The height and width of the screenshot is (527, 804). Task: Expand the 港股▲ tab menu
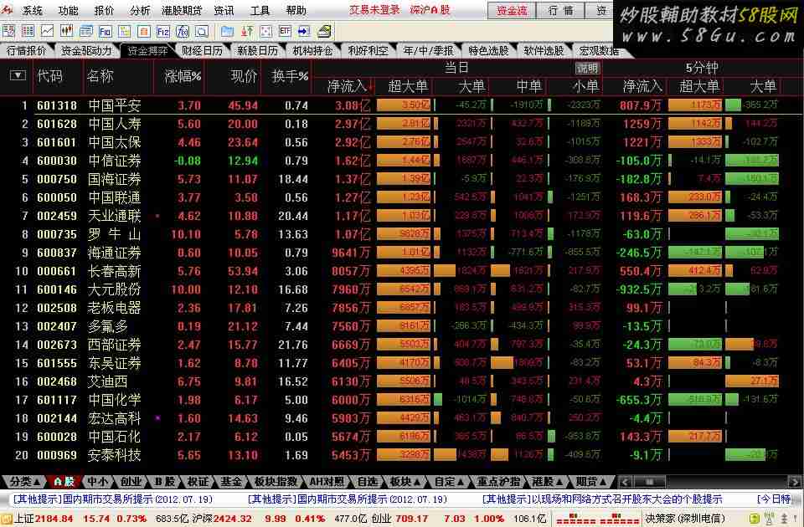tap(547, 482)
